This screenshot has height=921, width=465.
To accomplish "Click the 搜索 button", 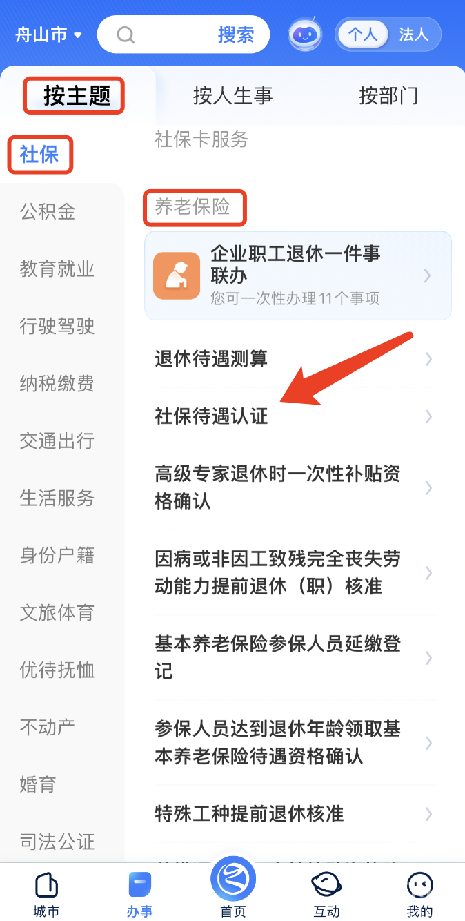I will click(x=236, y=35).
